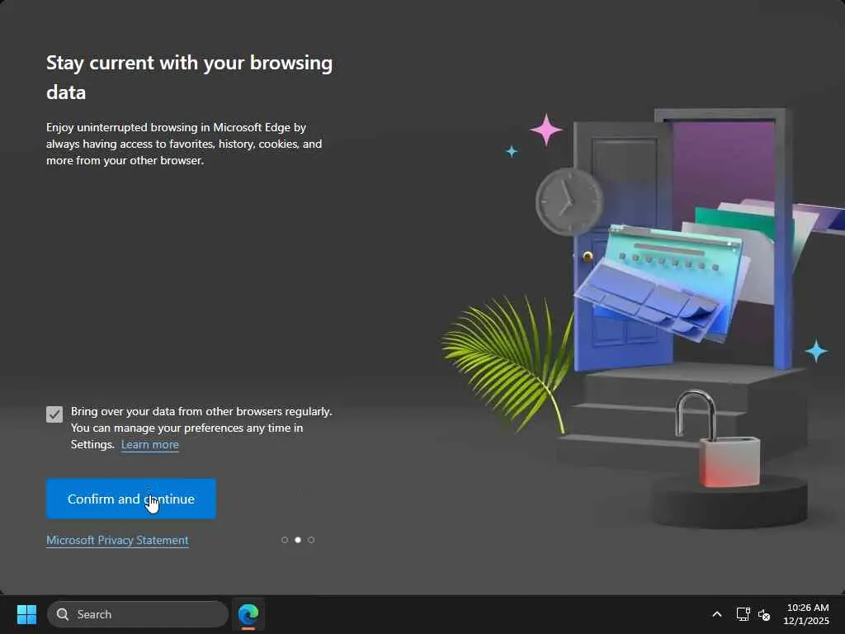The image size is (845, 634).
Task: Click the Microsoft Edge taskbar icon
Action: [x=248, y=614]
